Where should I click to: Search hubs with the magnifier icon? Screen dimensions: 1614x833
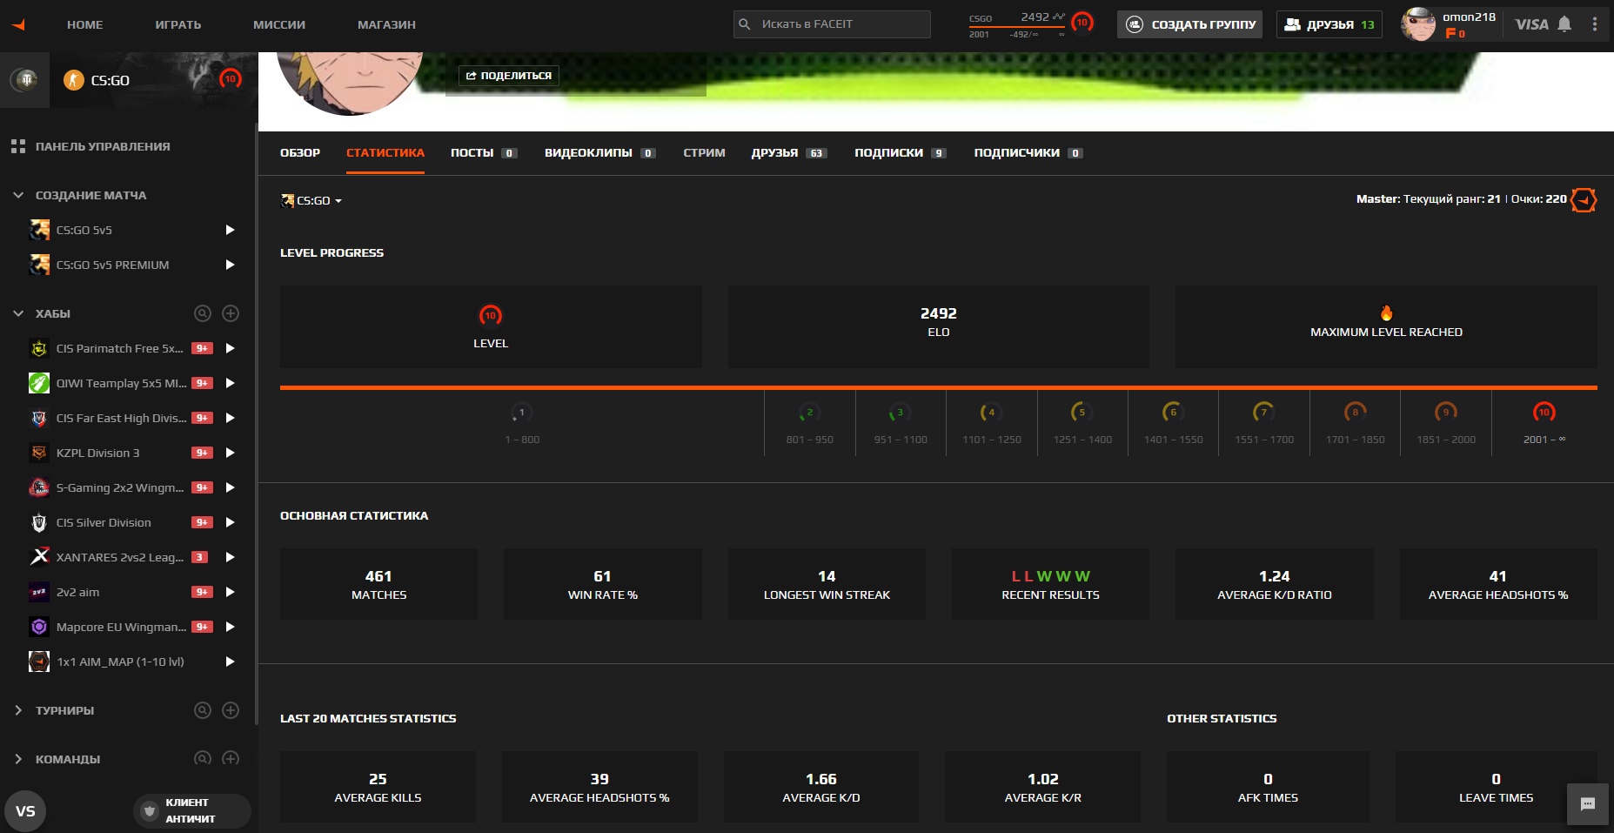(203, 313)
